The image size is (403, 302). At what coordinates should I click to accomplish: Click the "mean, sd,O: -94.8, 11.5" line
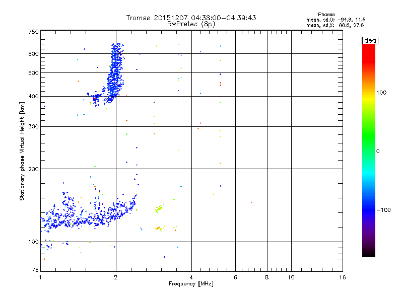(x=335, y=20)
